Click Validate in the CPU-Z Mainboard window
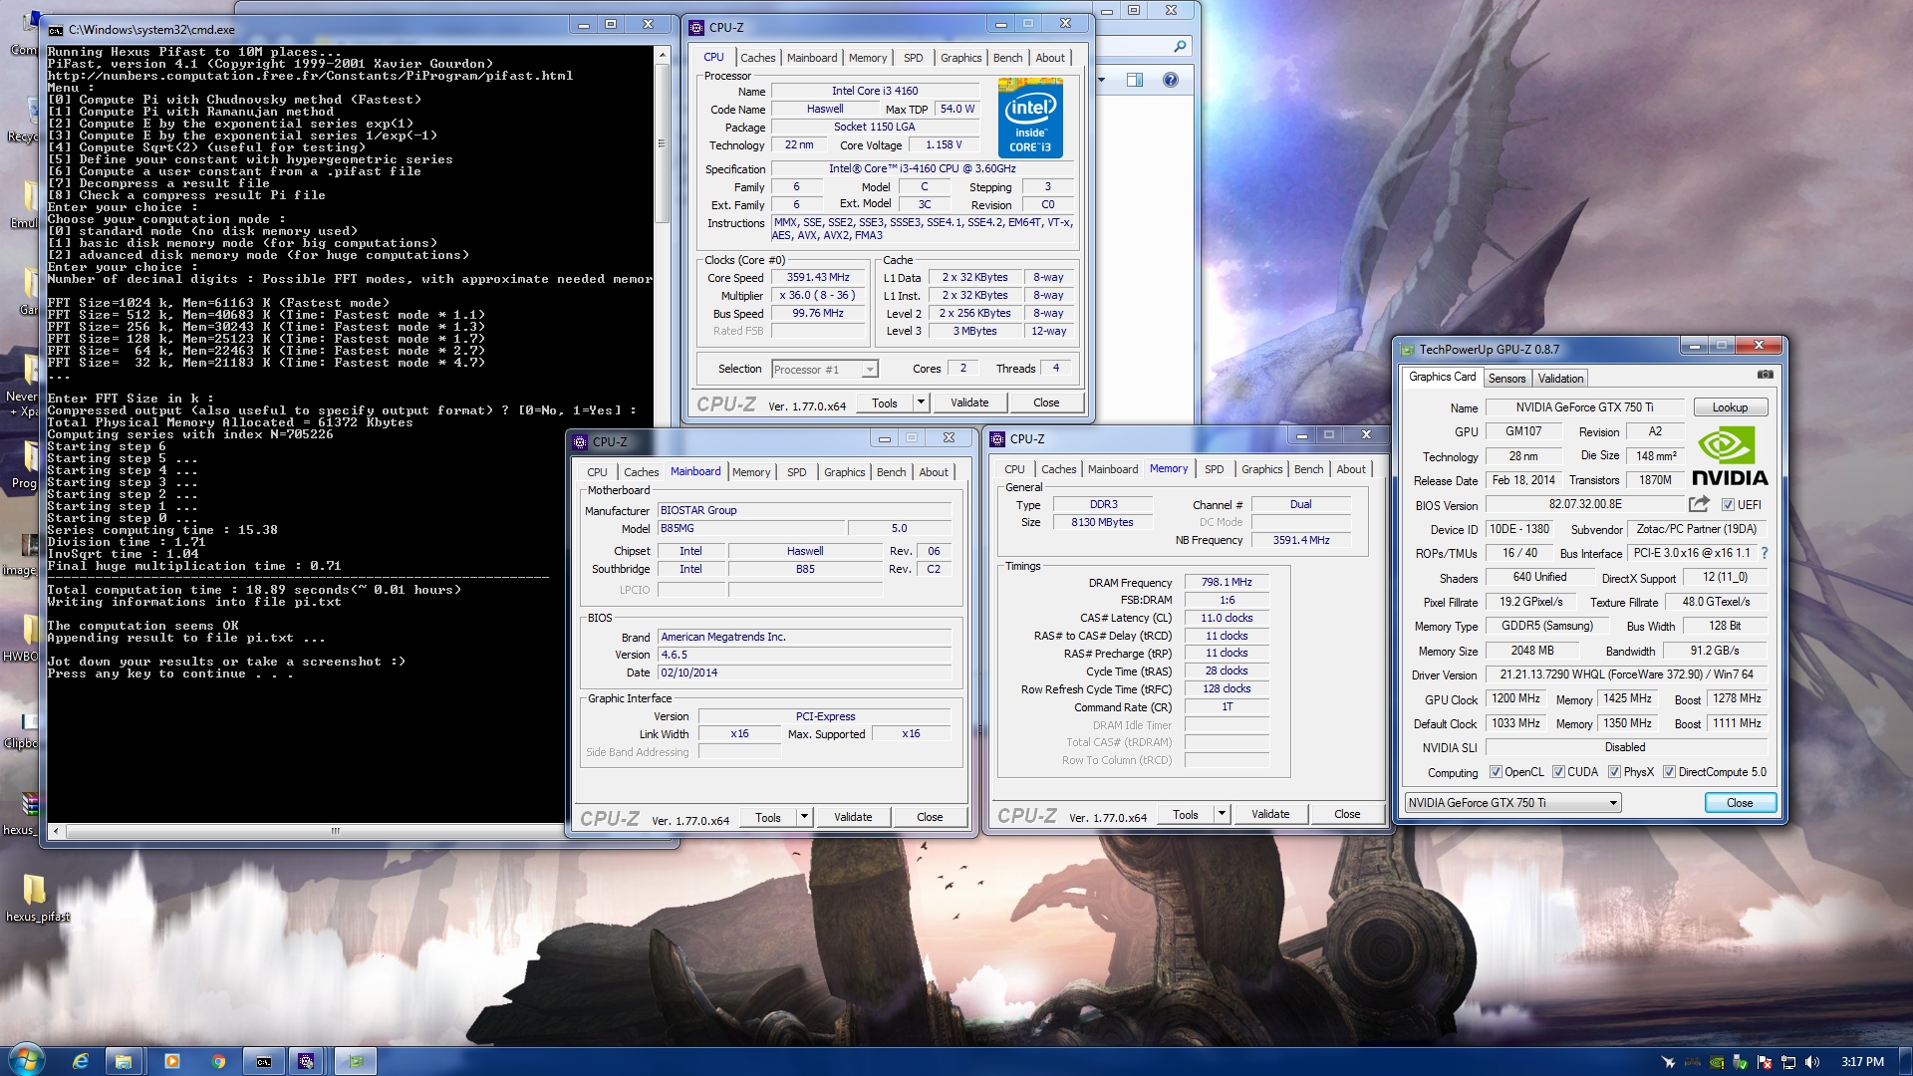1913x1076 pixels. tap(853, 817)
